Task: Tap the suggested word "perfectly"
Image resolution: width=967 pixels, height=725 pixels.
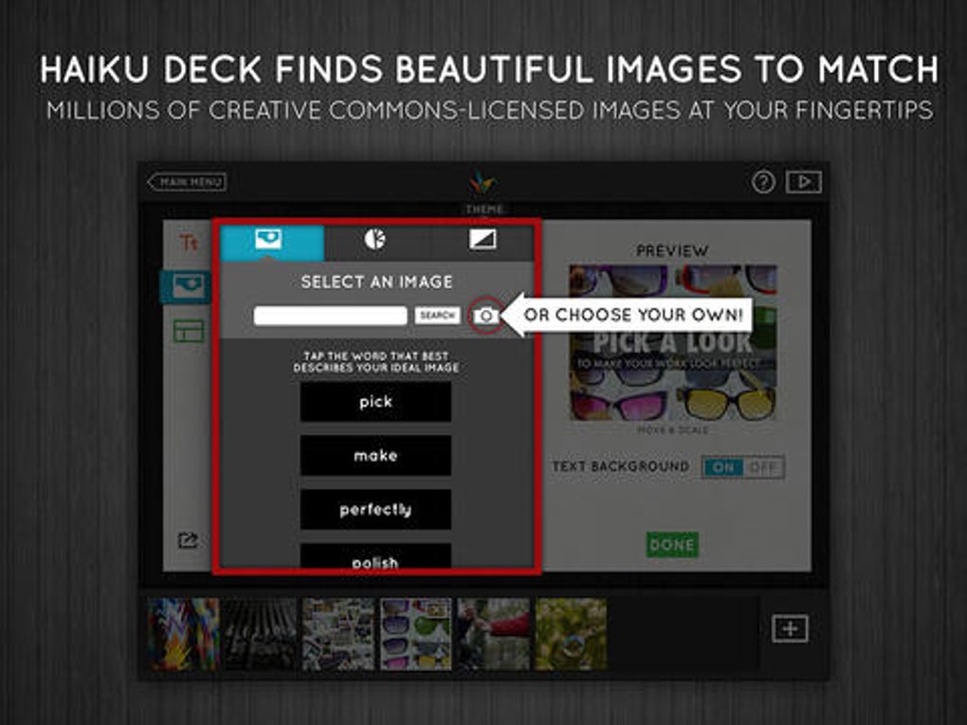Action: pos(375,510)
